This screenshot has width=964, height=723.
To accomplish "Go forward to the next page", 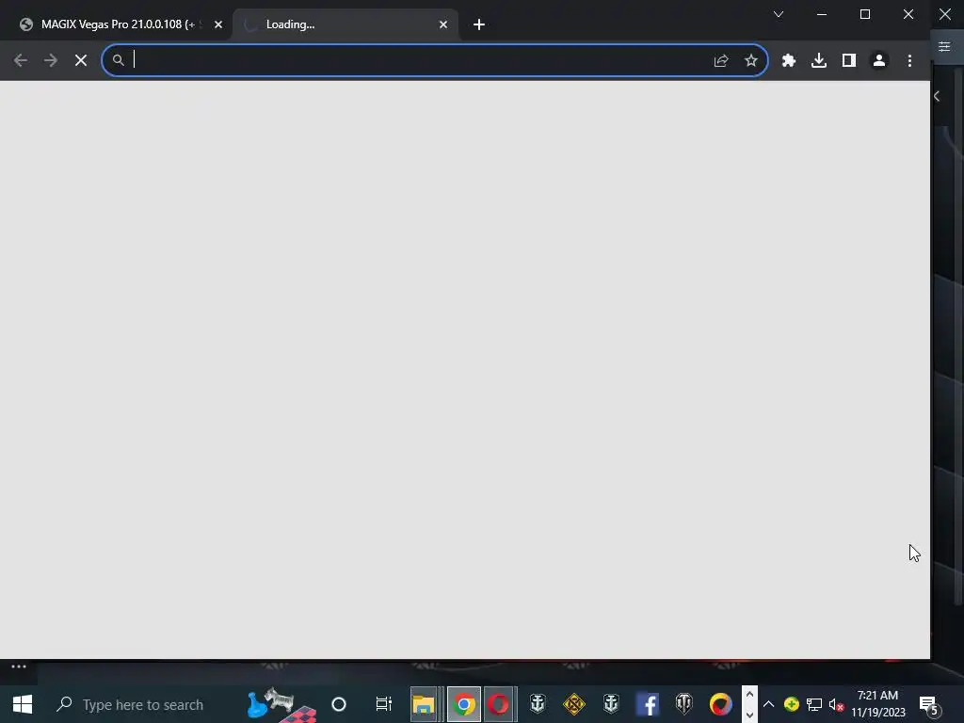I will pos(51,60).
